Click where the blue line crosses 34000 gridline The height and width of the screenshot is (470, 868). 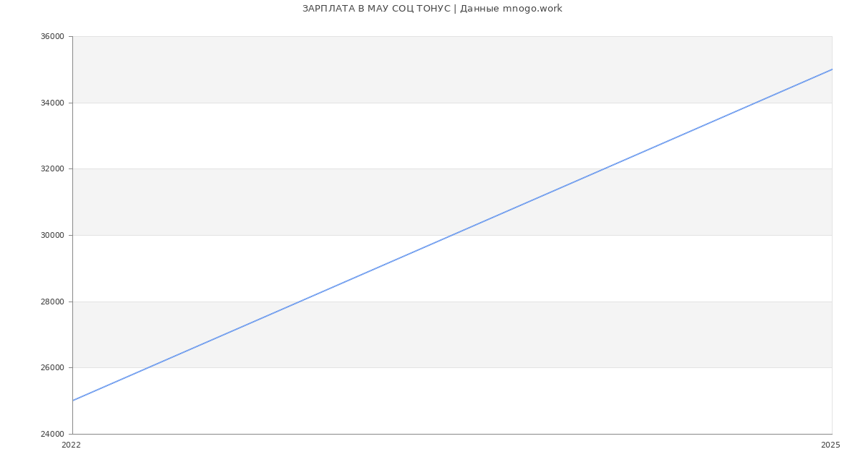(x=756, y=103)
